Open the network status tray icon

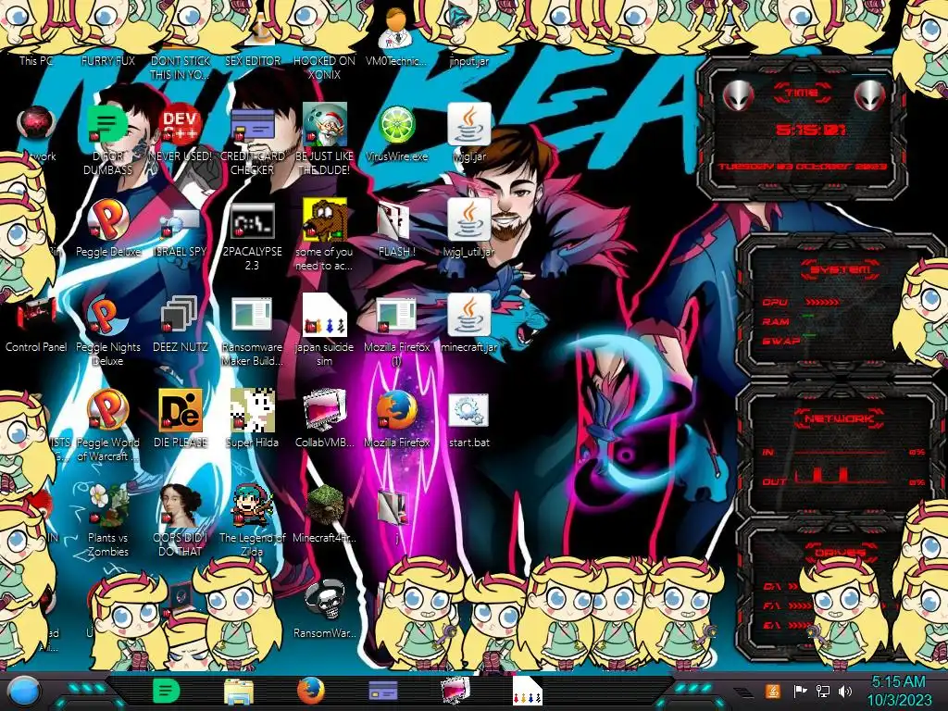click(x=822, y=691)
